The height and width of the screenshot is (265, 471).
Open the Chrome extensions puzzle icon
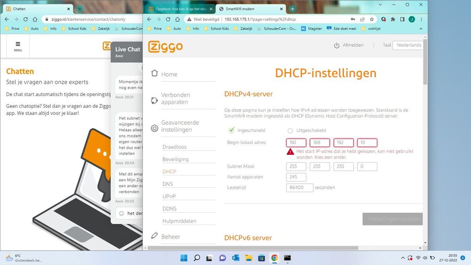coord(393,19)
